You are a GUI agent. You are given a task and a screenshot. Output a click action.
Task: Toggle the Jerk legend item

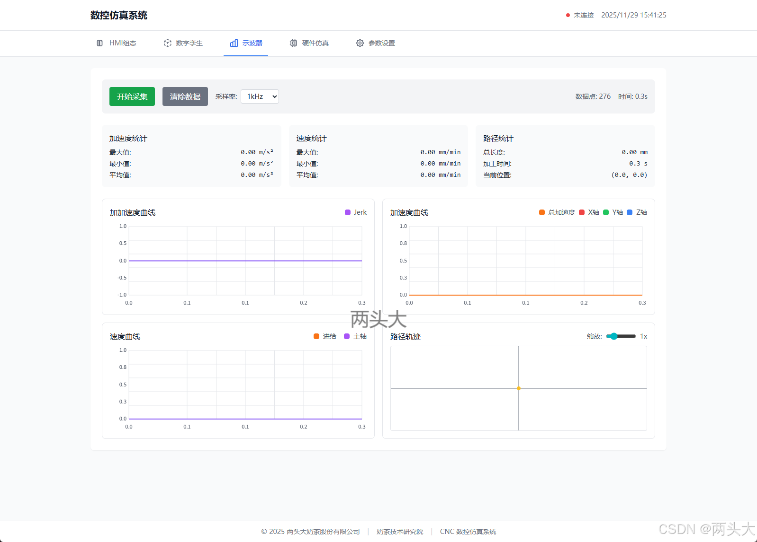[356, 212]
